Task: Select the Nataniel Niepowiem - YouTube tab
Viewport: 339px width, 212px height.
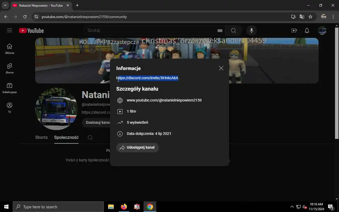Action: (x=41, y=5)
